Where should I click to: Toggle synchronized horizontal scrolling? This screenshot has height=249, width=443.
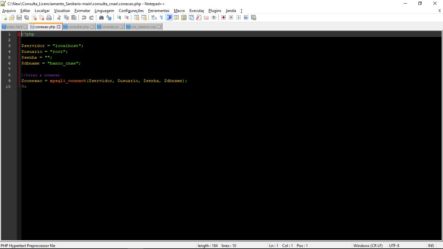pos(144,18)
